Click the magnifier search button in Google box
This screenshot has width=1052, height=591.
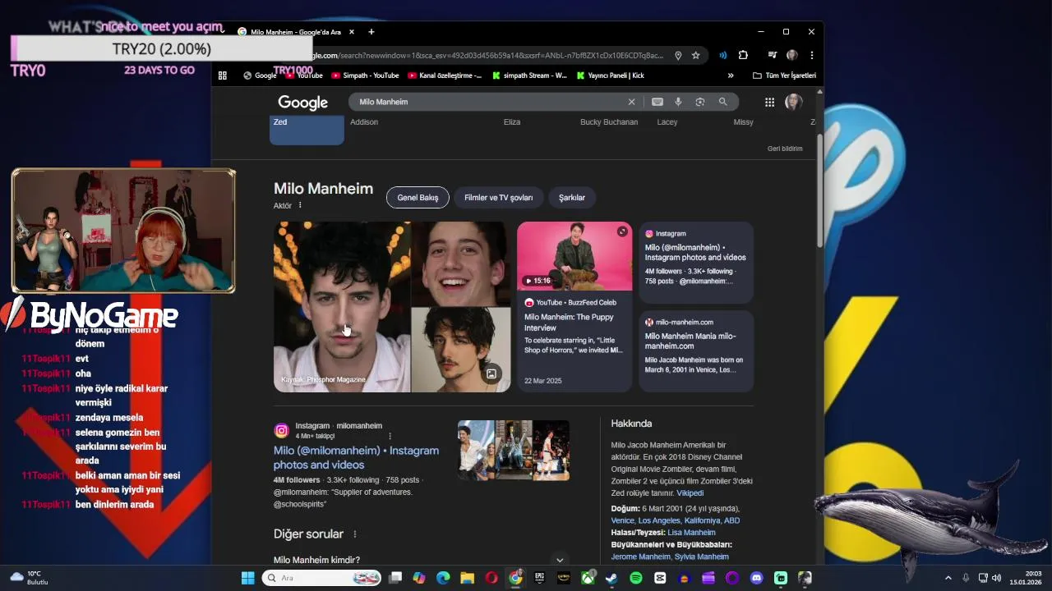click(723, 102)
